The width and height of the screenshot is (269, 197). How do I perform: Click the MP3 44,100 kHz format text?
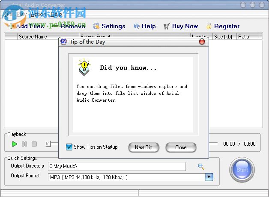pos(89,177)
